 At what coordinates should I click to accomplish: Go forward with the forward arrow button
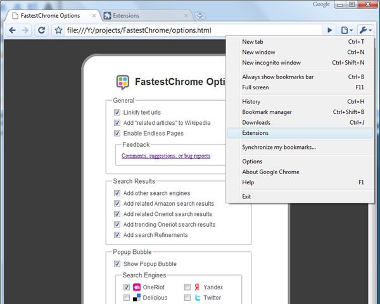click(25, 30)
